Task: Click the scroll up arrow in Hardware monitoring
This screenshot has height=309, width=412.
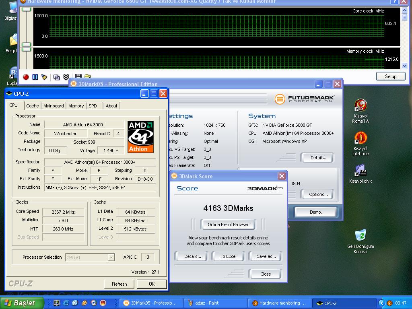Action: click(x=405, y=10)
